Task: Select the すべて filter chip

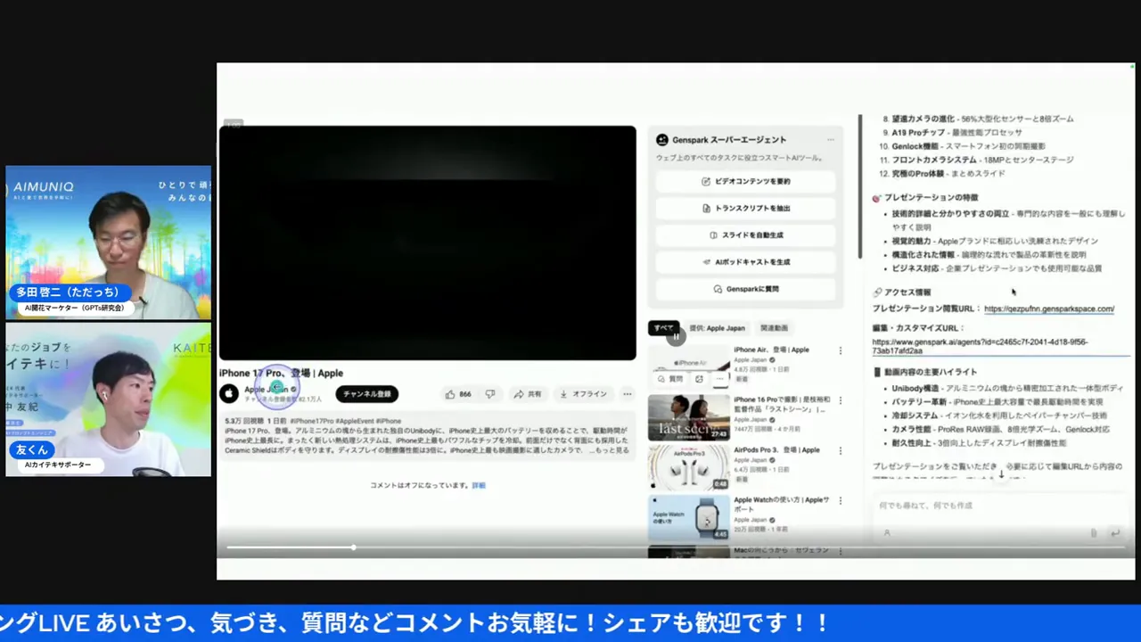Action: coord(663,328)
